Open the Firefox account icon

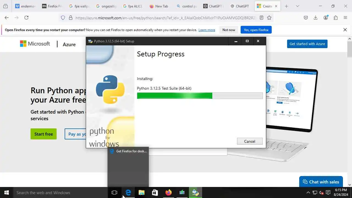(326, 18)
